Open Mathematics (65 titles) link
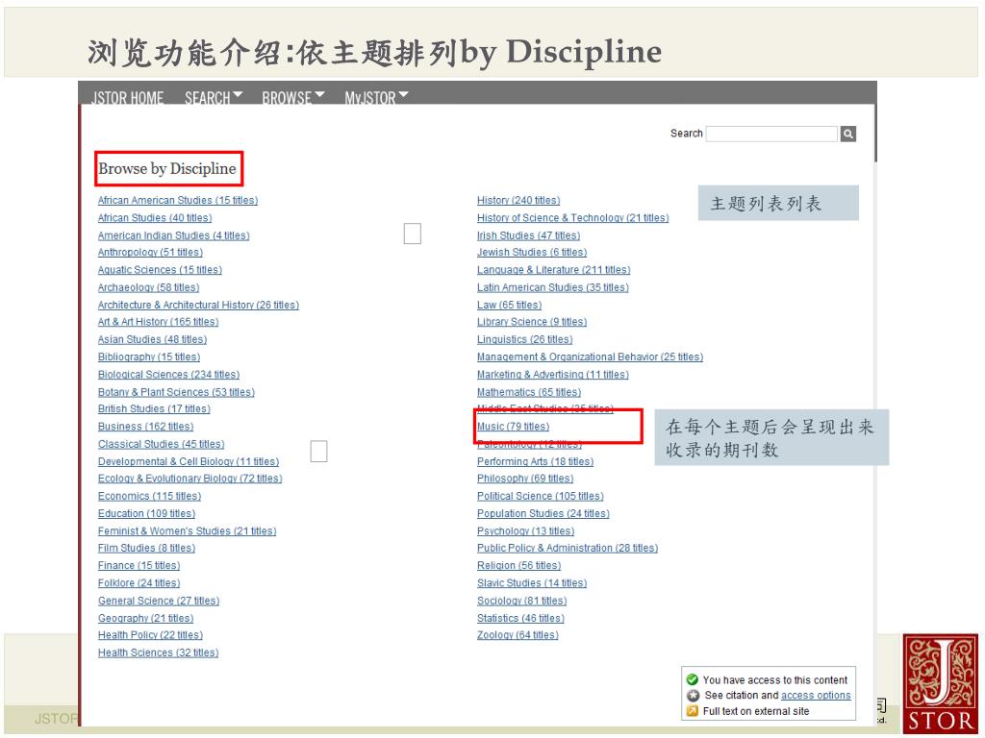 click(x=529, y=392)
